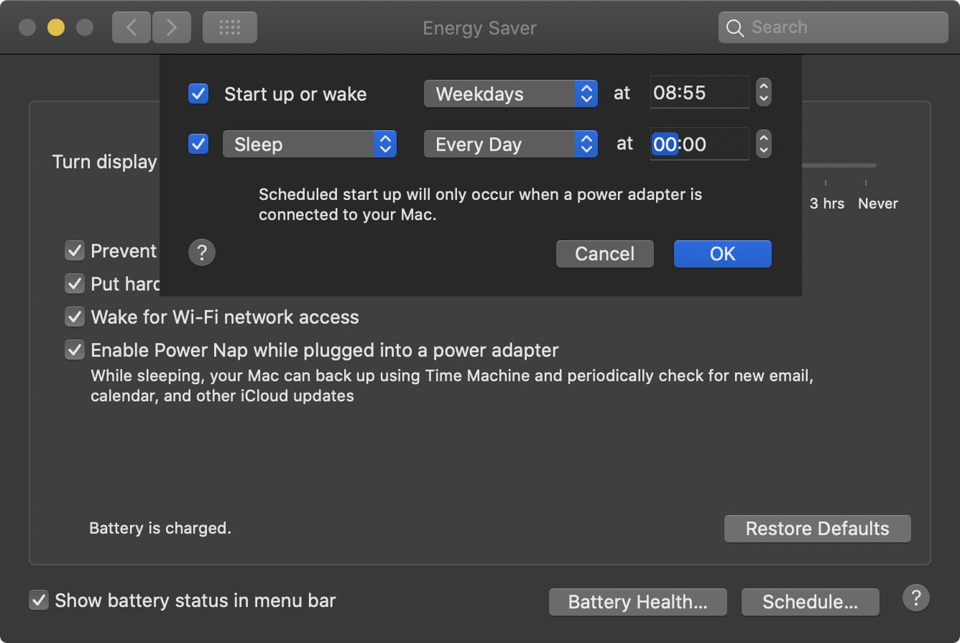Go forward with the toolbar forward arrow
The width and height of the screenshot is (960, 643).
click(172, 28)
